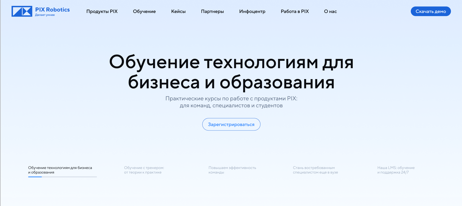Click the "Делает умнее" tagline under logo
Screen dimensions: 462x206
coord(45,15)
